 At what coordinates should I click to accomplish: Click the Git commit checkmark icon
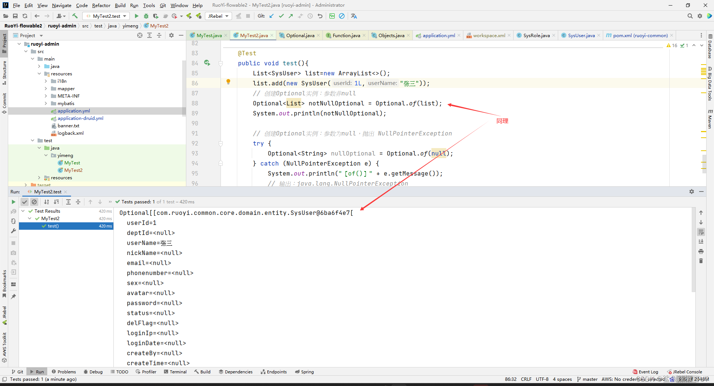pyautogui.click(x=281, y=16)
